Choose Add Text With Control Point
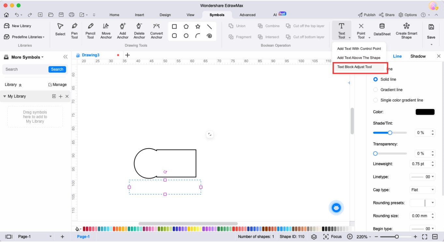This screenshot has width=444, height=242. 359,49
